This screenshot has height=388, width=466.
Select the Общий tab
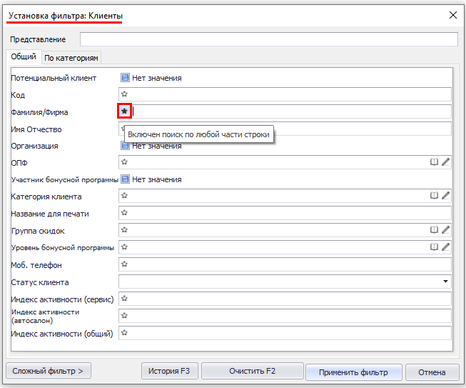click(24, 57)
